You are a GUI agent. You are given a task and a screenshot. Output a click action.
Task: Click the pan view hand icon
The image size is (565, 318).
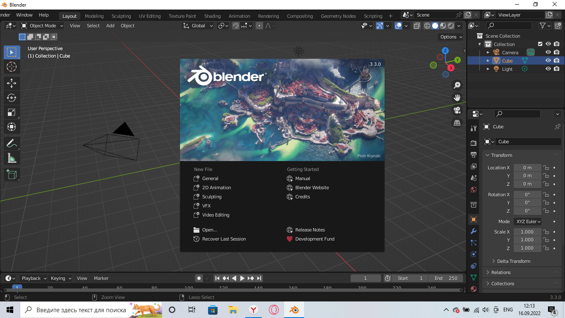click(x=457, y=98)
